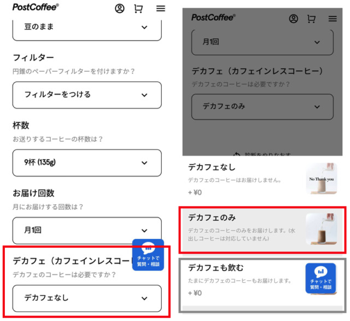This screenshot has width=350, height=321.
Task: Open chat support button over left decaf section
Action: [148, 255]
